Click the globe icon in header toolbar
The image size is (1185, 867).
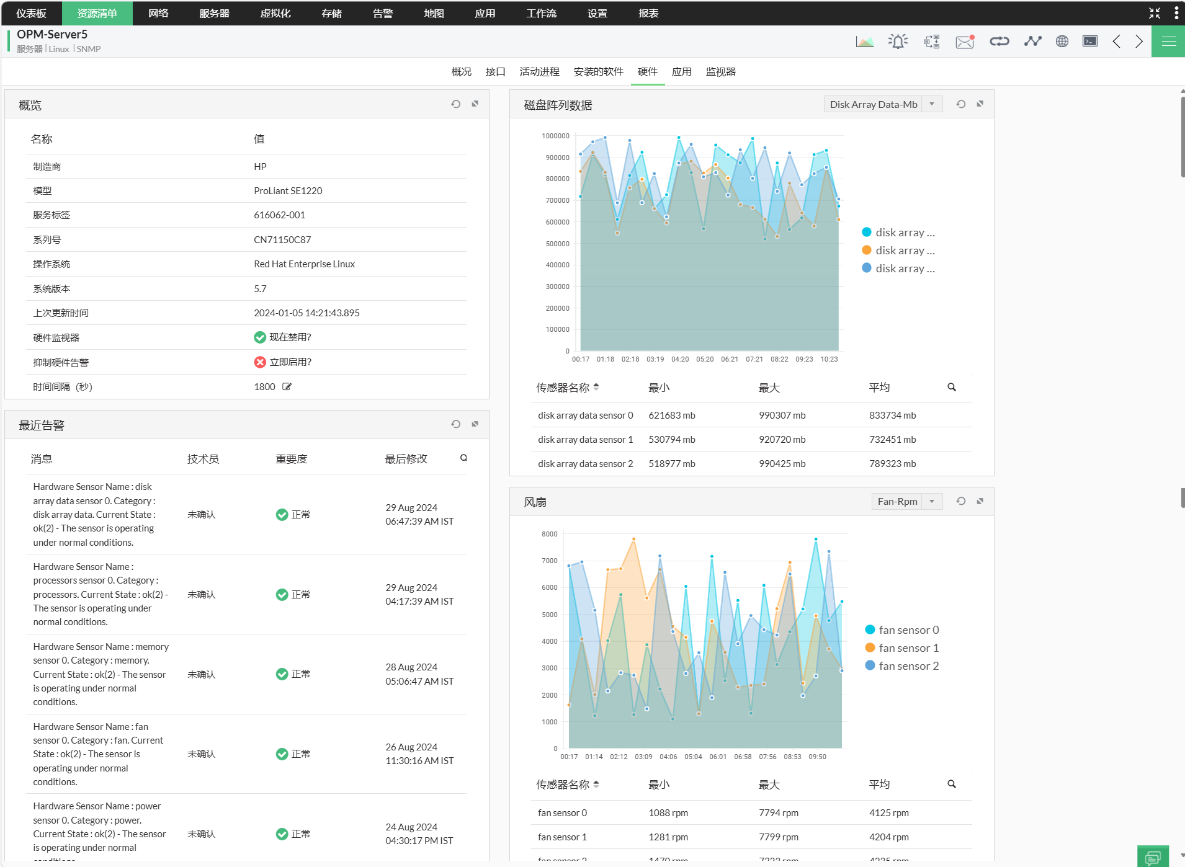[x=1062, y=42]
